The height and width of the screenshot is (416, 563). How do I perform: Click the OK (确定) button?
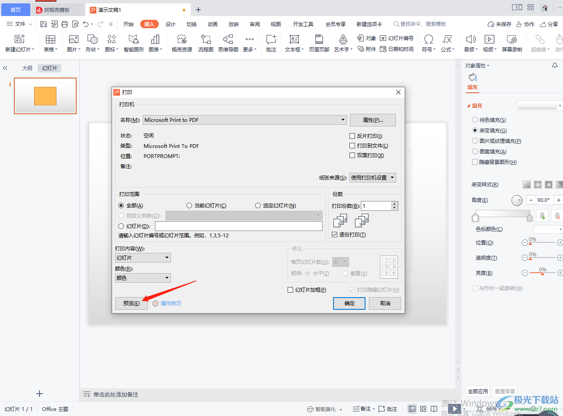(349, 303)
